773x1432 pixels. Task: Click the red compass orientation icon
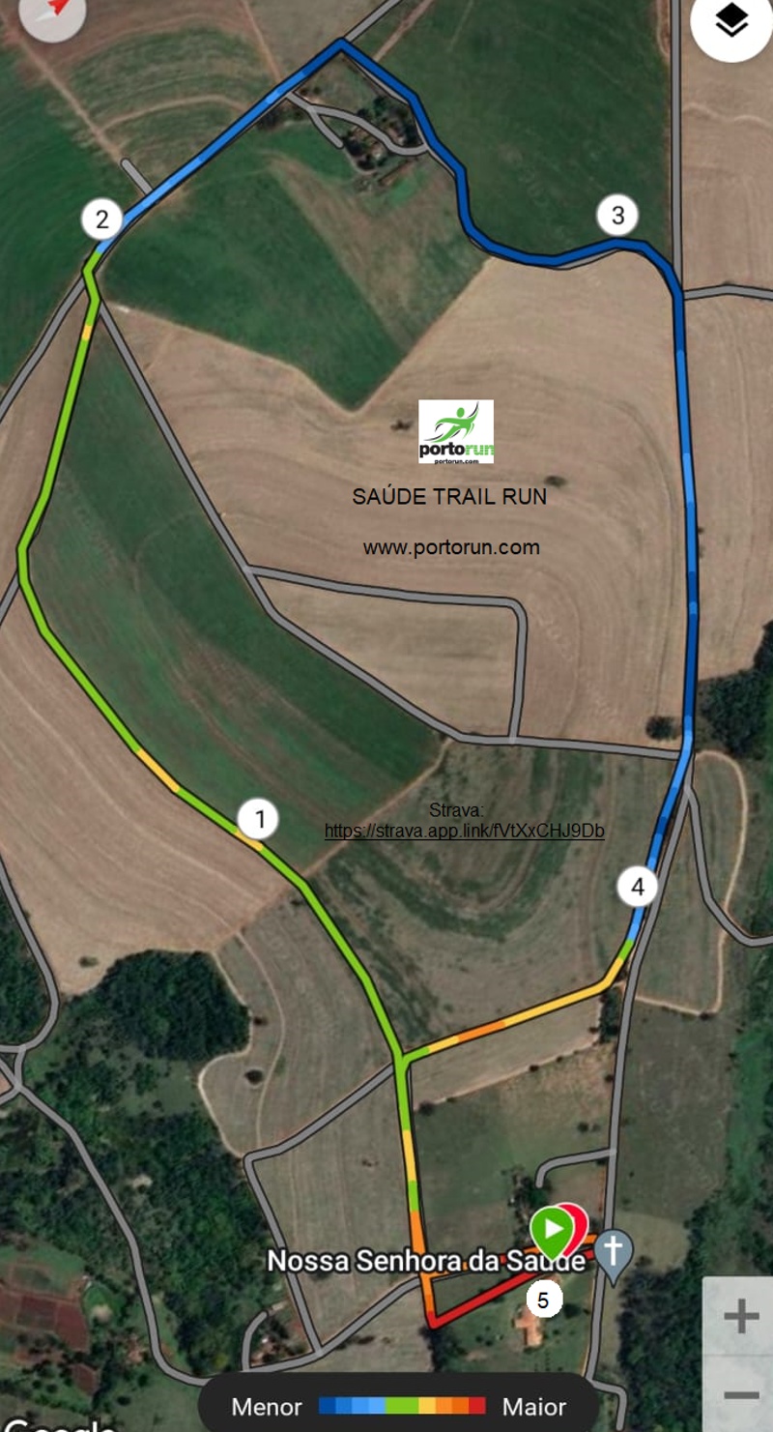click(53, 10)
